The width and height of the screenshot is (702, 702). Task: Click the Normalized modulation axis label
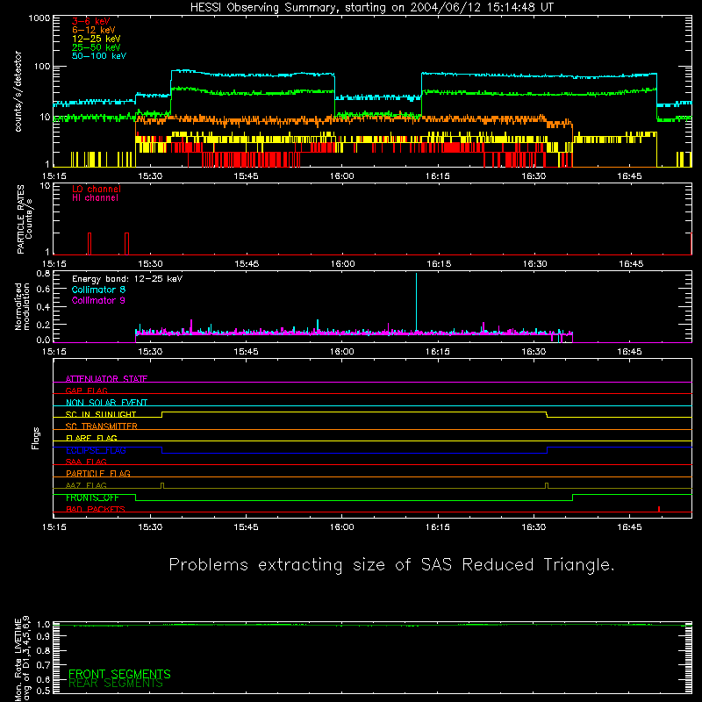pos(22,306)
